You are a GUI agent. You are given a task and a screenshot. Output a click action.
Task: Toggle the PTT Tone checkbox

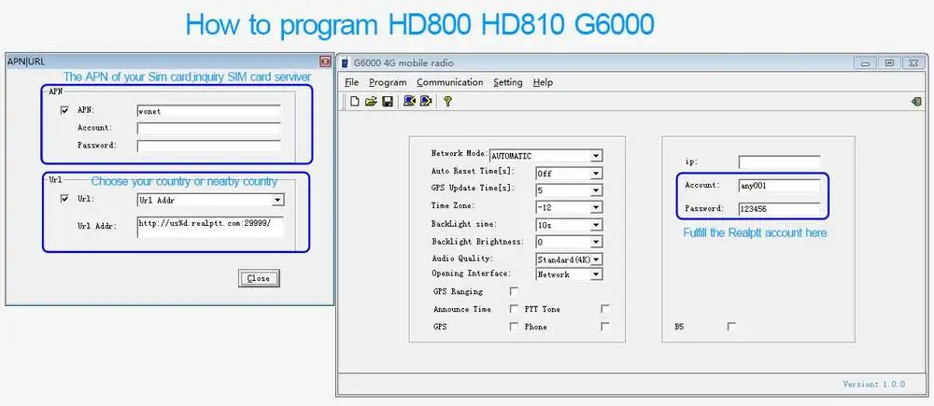pyautogui.click(x=605, y=309)
